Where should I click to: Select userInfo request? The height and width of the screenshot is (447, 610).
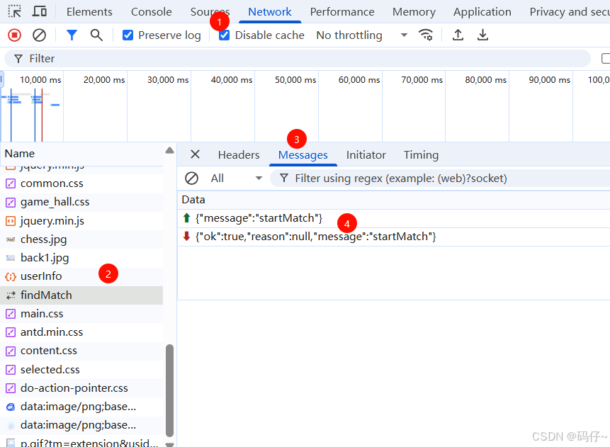[x=81, y=276]
